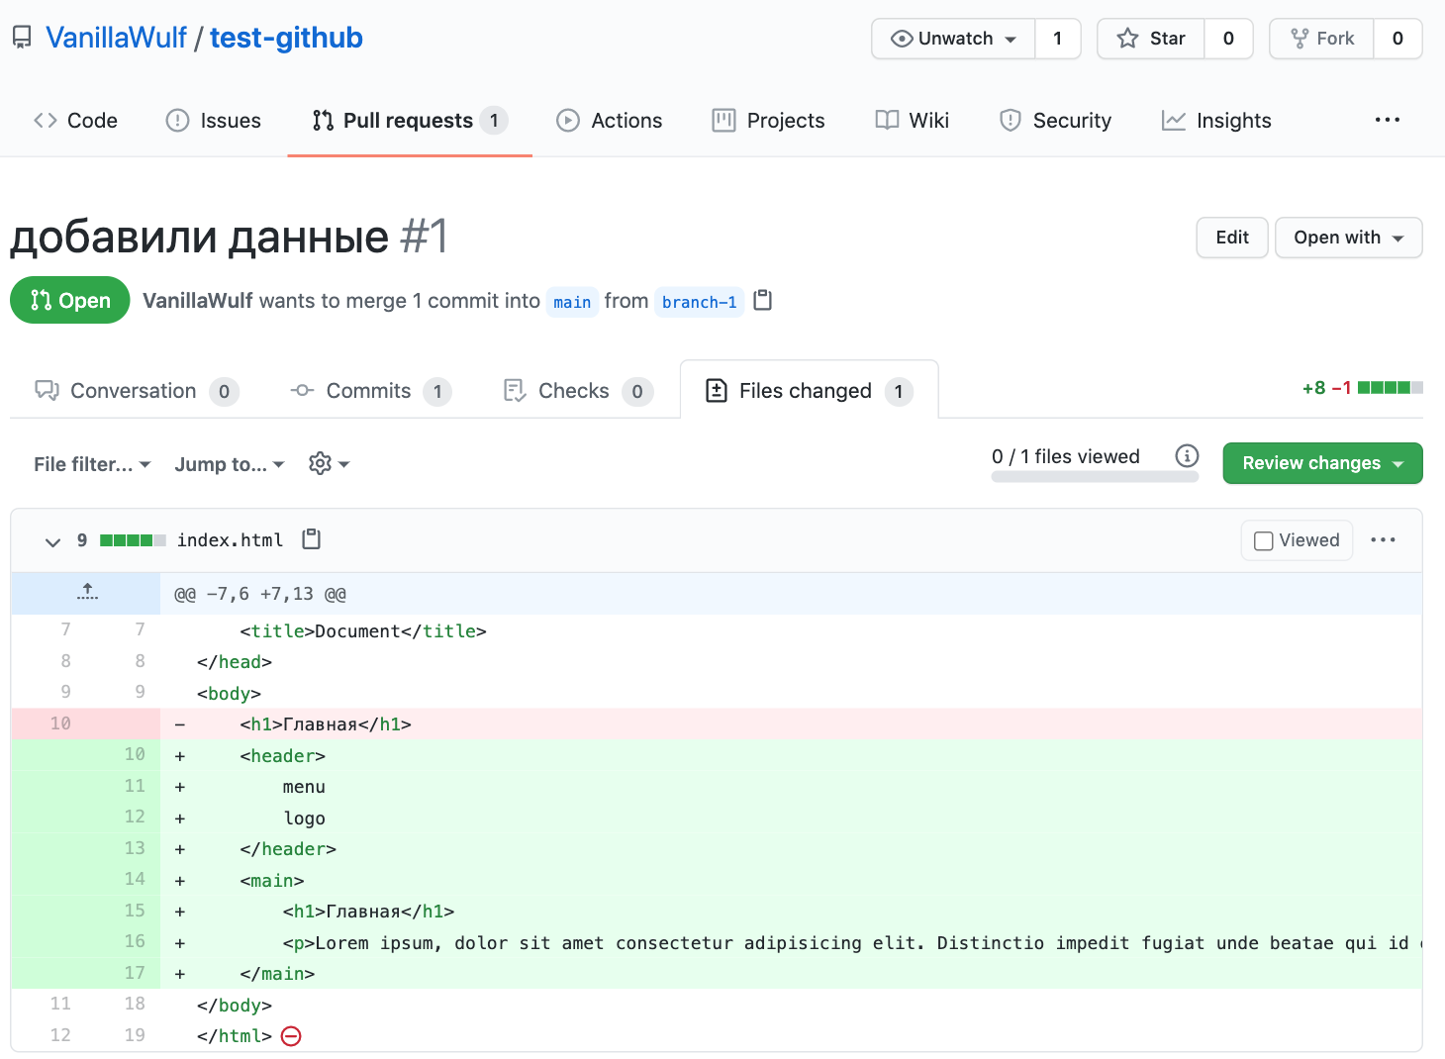Open the Wiki tab
1445x1059 pixels.
tap(912, 121)
